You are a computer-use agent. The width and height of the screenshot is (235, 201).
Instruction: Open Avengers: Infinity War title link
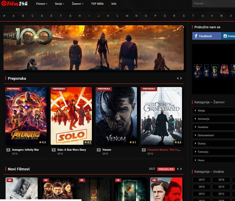(x=25, y=150)
